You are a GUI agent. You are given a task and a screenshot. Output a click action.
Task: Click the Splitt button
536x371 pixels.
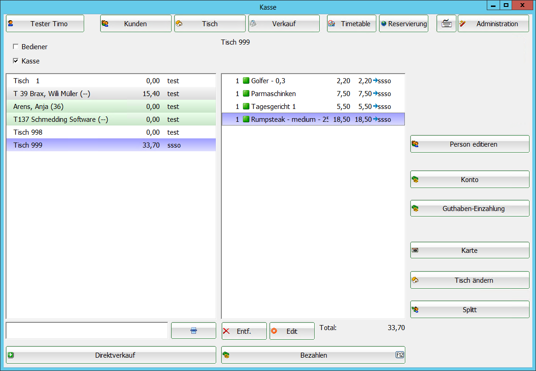(470, 310)
